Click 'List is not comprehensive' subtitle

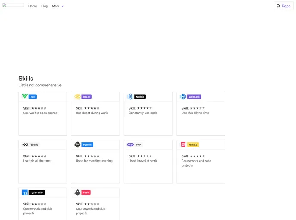pyautogui.click(x=40, y=85)
